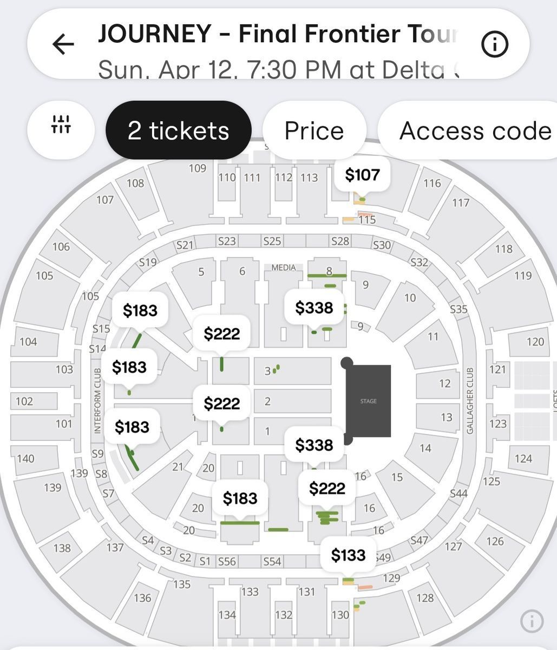The image size is (557, 650).
Task: Select the $107 price marker
Action: coord(362,174)
